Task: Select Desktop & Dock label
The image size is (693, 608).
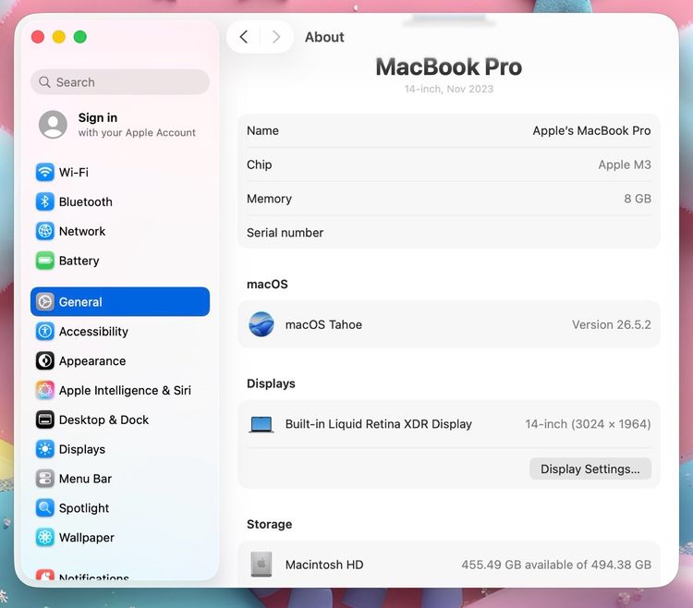Action: click(x=103, y=420)
